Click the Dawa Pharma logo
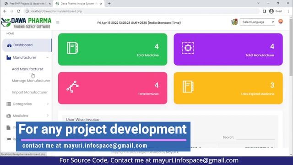This screenshot has height=165, width=293. click(26, 23)
